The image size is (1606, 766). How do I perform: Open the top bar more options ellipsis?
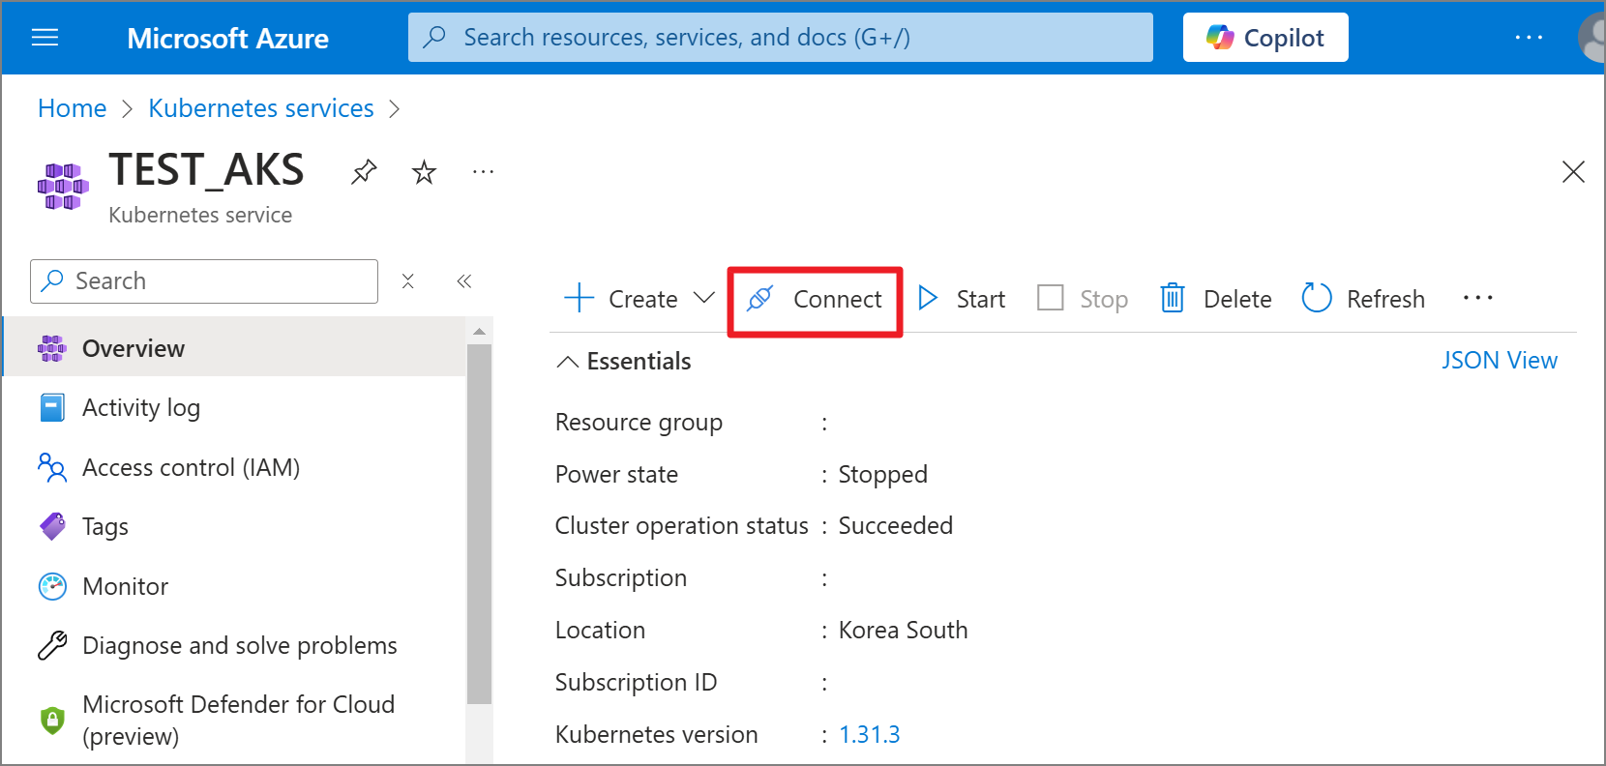pyautogui.click(x=1529, y=38)
